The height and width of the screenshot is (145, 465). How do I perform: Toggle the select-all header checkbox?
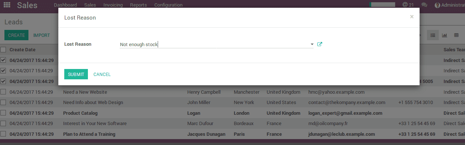click(3, 49)
